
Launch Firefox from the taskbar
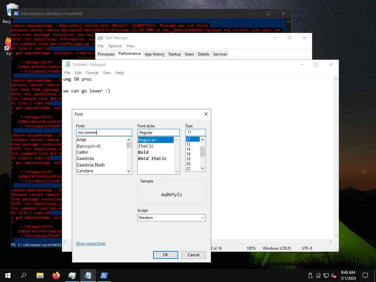[56, 275]
